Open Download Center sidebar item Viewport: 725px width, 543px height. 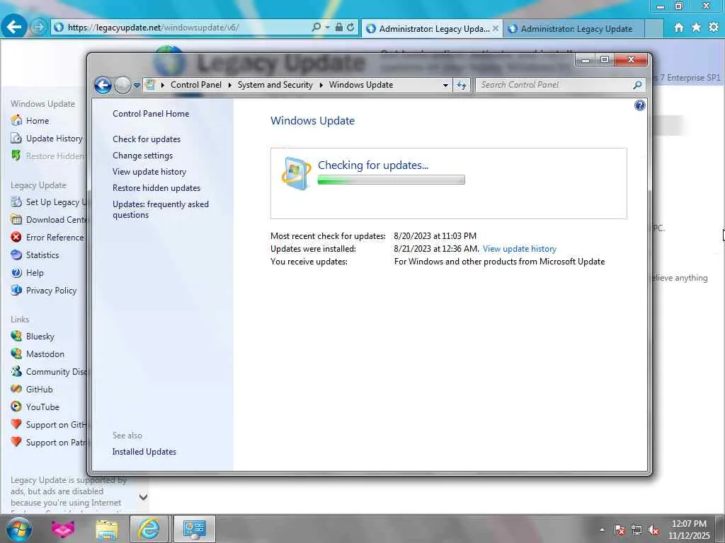(48, 220)
